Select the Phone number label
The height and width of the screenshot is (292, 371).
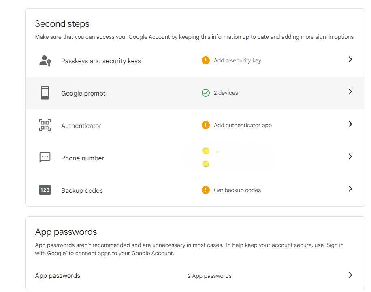[83, 158]
